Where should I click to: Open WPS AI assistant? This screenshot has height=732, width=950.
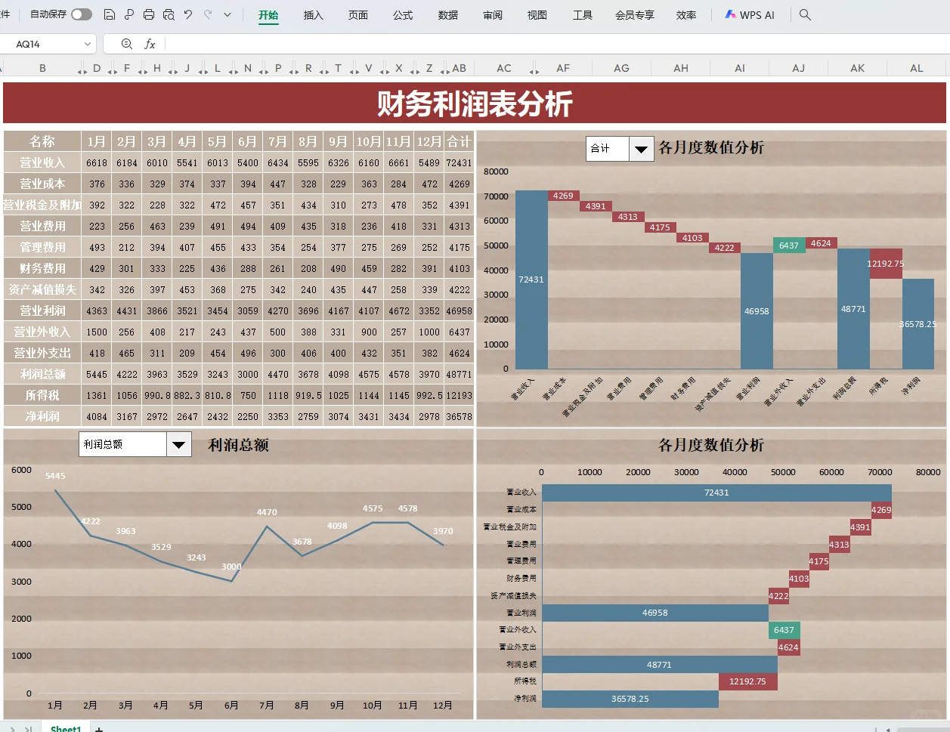coord(750,14)
